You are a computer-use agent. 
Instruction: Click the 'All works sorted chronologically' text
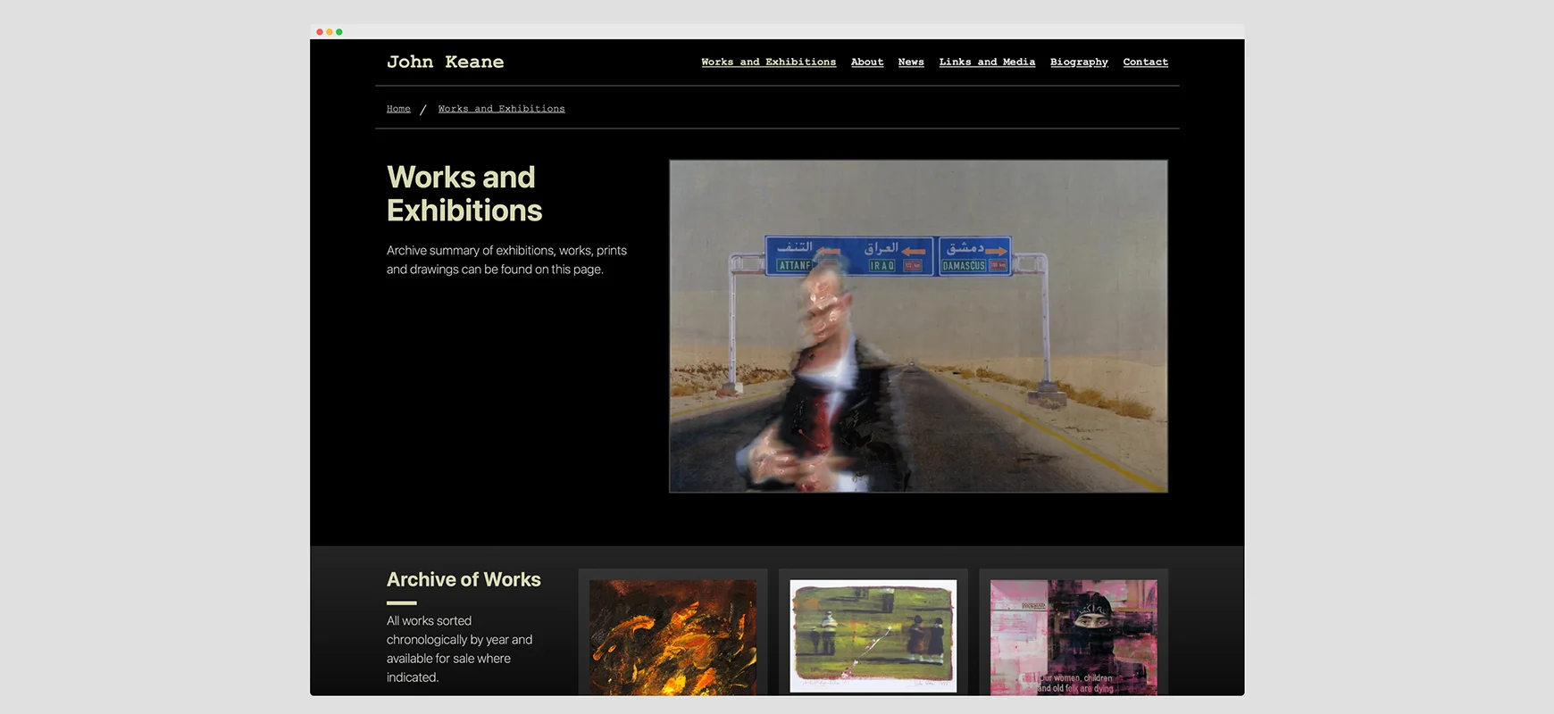459,649
